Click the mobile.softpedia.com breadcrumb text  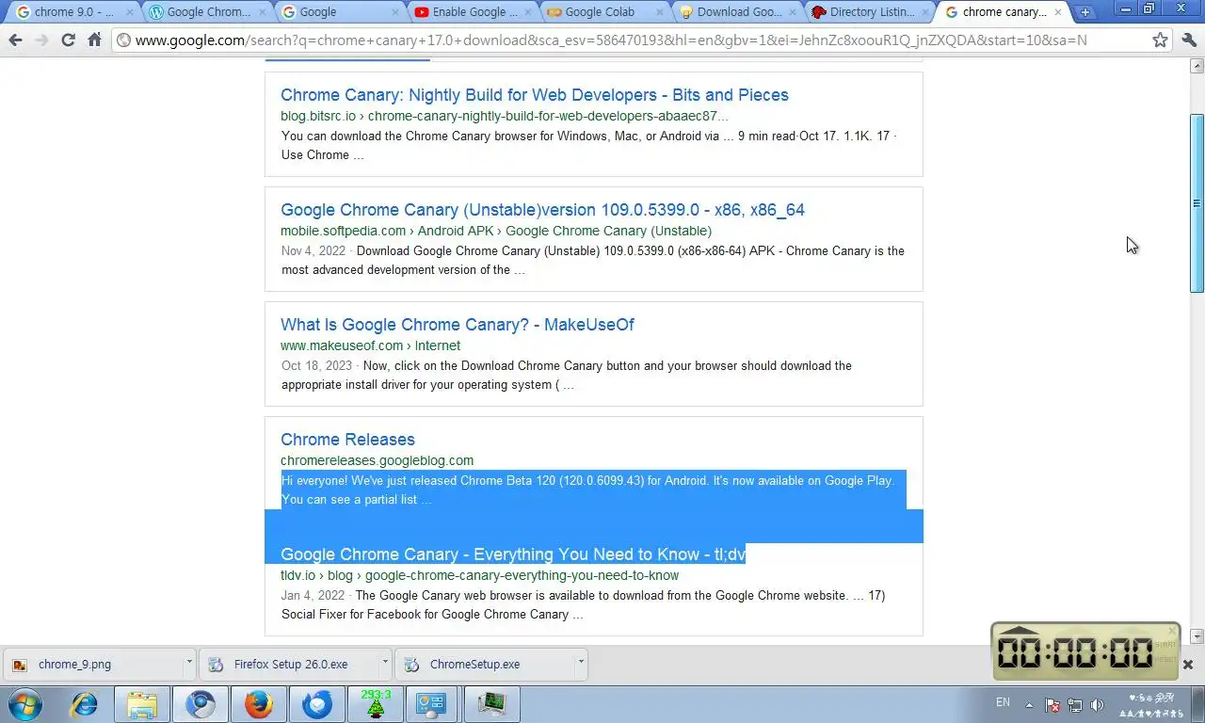click(x=495, y=231)
